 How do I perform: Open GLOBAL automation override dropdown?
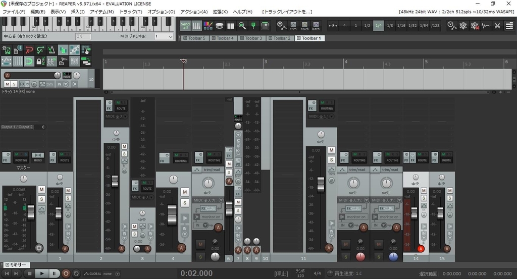117,274
